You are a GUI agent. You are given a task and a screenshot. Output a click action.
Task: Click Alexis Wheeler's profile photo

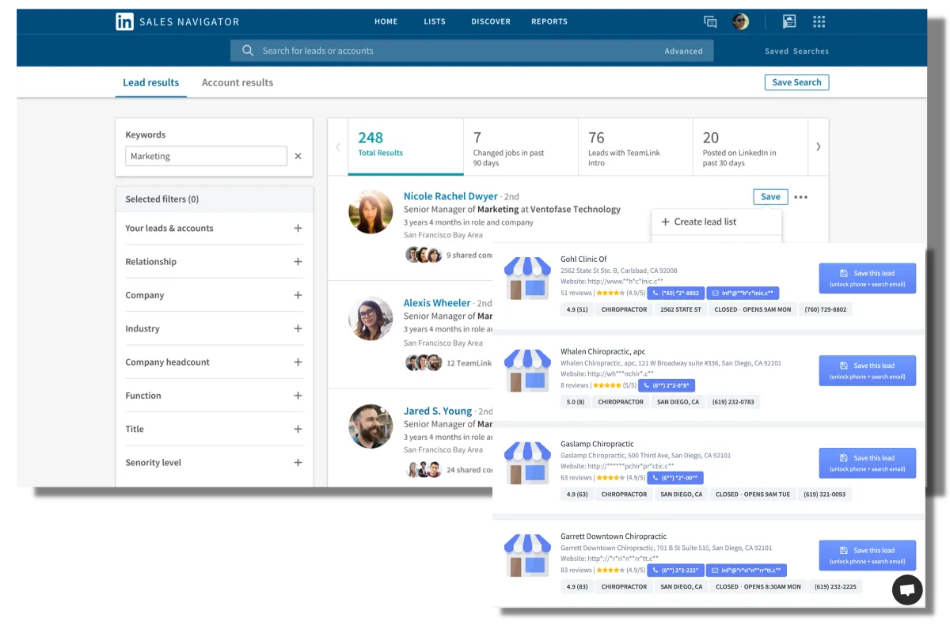point(370,318)
